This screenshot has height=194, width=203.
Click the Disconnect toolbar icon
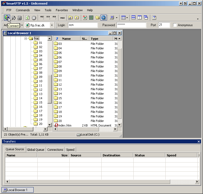(x=19, y=18)
